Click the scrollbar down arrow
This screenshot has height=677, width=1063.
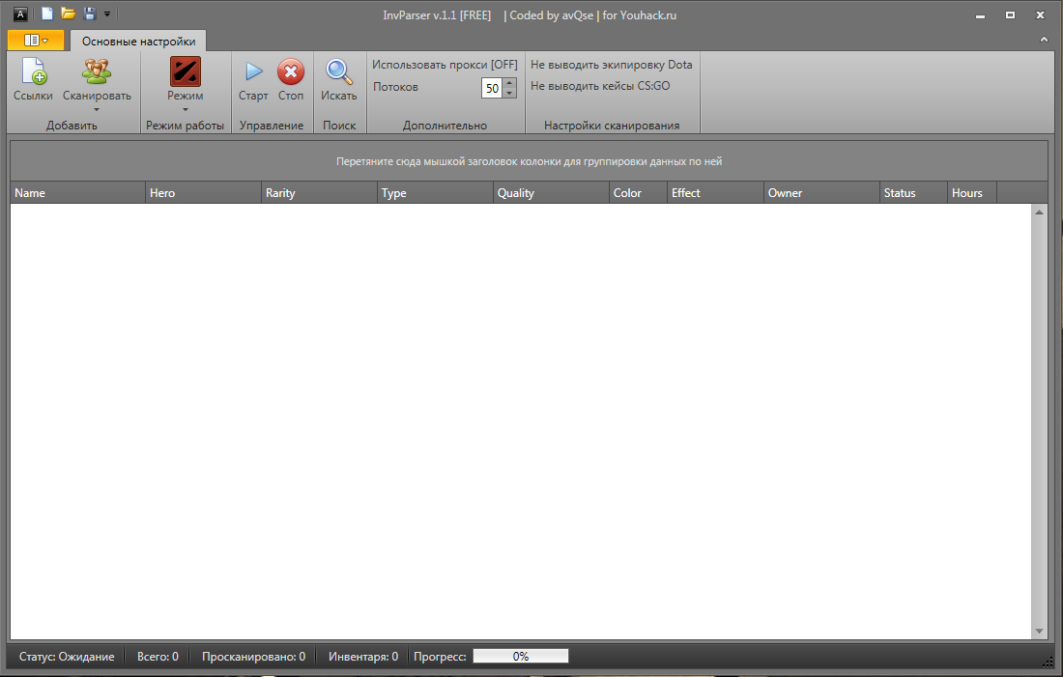click(1039, 631)
